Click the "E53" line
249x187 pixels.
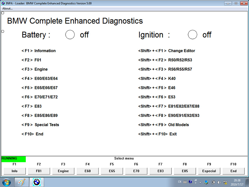[x=157, y=97]
